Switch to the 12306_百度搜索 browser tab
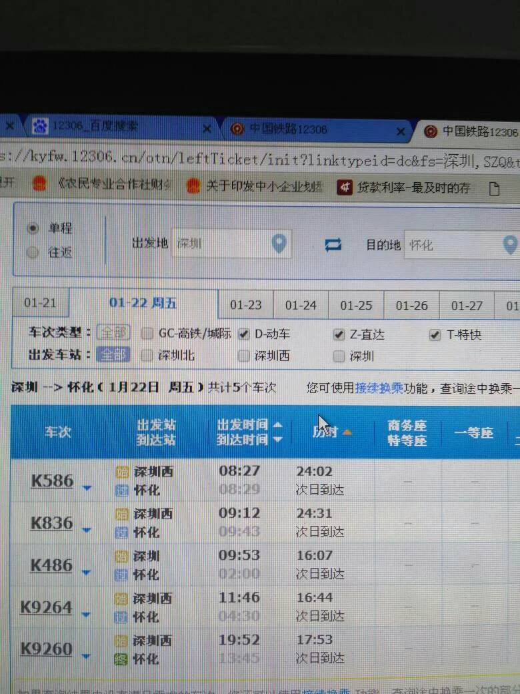The image size is (520, 694). (121, 127)
